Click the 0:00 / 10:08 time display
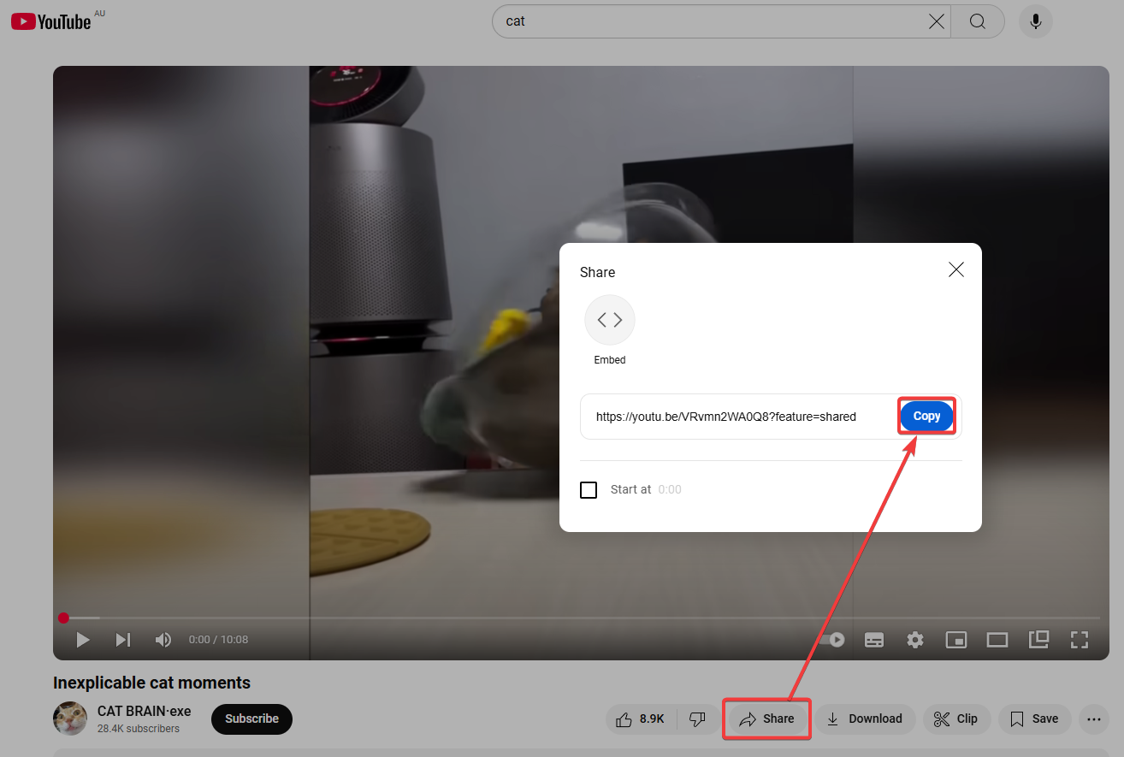 (218, 640)
